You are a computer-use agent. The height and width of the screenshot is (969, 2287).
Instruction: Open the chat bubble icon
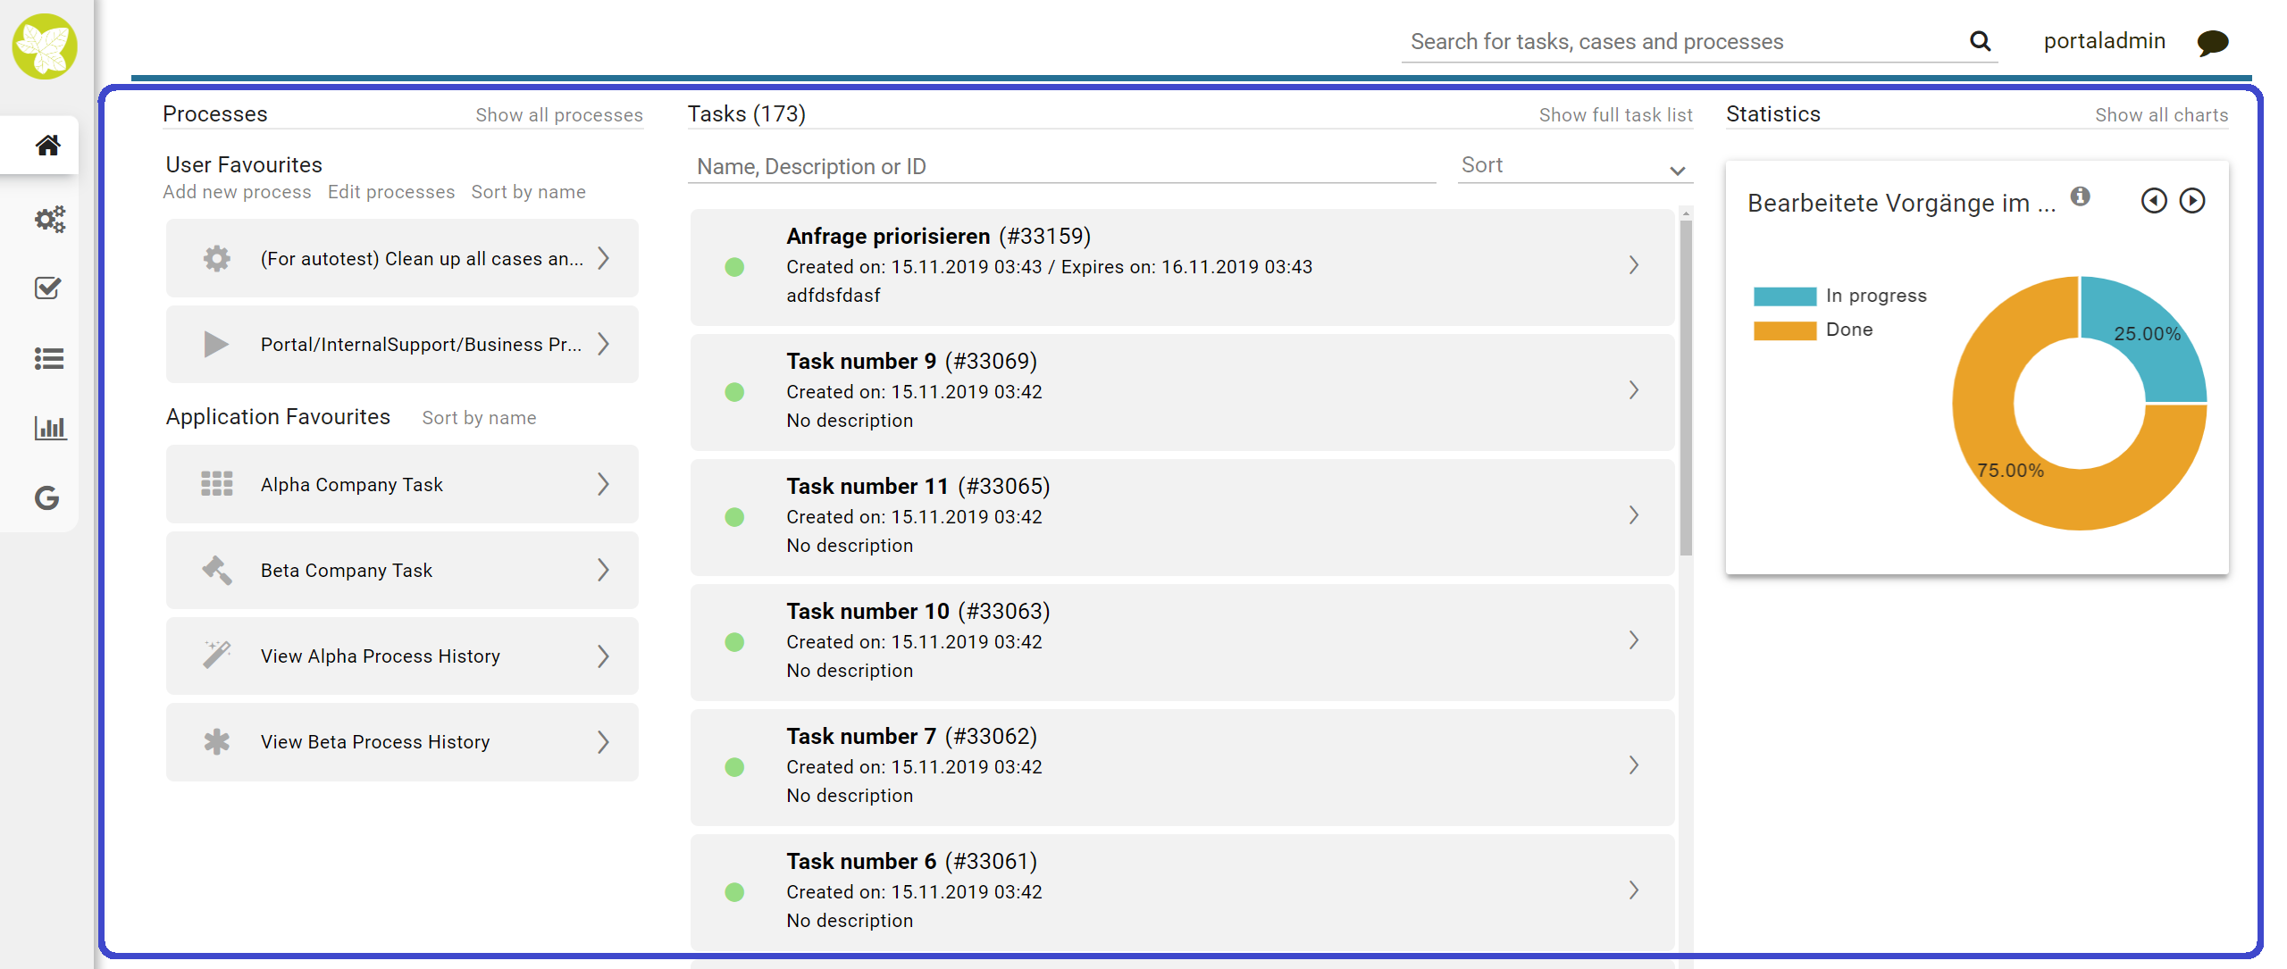coord(2212,42)
